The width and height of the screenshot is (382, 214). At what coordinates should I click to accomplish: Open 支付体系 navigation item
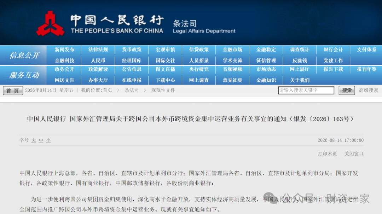367,50
